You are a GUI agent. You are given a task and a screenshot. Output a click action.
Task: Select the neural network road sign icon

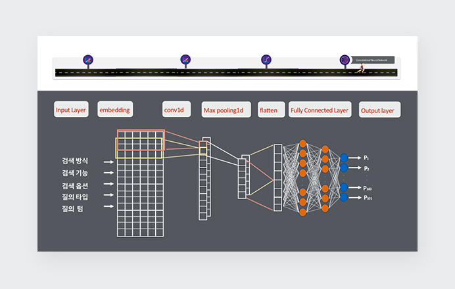[345, 60]
